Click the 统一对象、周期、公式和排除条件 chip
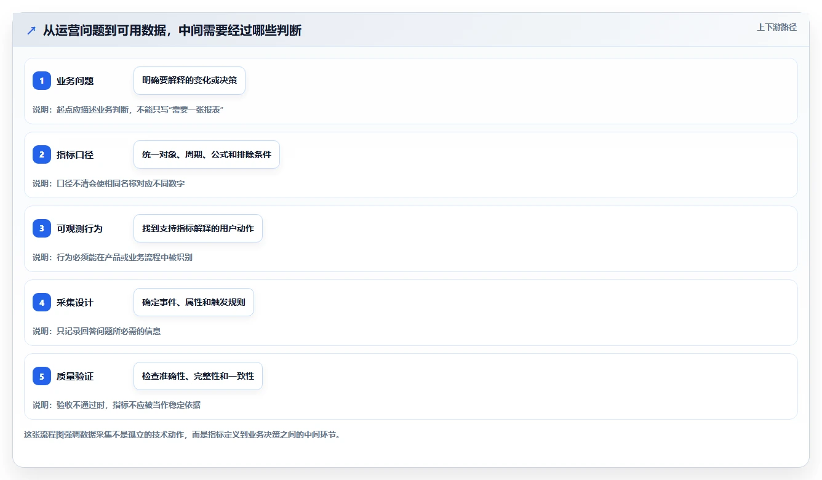Screen dimensions: 822x480 (x=207, y=154)
